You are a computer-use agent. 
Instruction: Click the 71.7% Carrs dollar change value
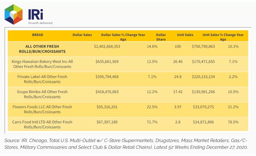(152, 122)
